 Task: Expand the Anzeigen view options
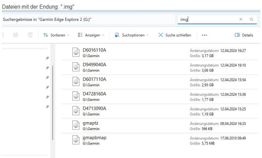click(x=91, y=35)
